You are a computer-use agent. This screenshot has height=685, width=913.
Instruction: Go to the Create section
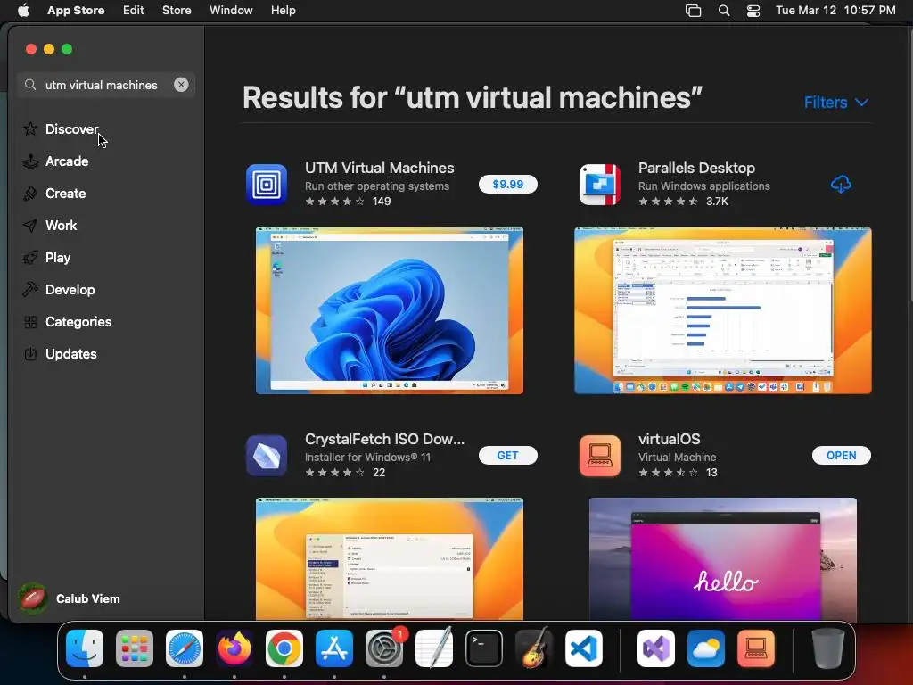pos(66,194)
